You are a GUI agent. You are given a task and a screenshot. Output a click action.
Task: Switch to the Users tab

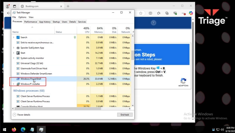click(x=65, y=22)
